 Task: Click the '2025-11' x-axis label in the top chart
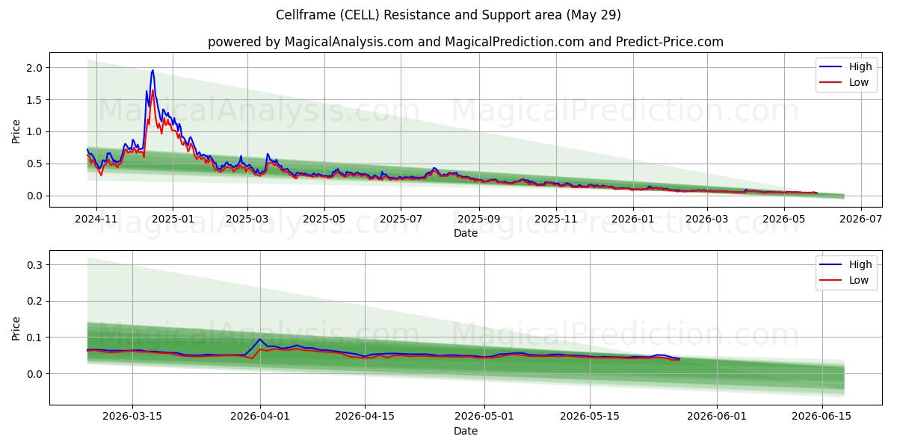(557, 220)
